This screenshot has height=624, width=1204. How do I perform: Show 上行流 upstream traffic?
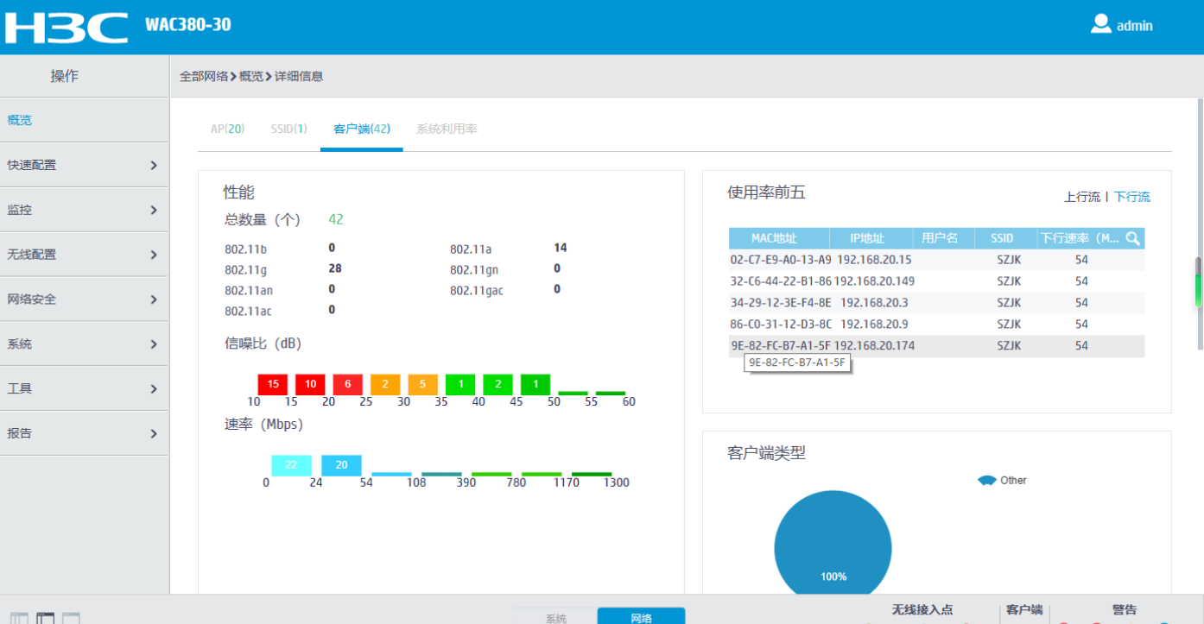(x=1081, y=197)
